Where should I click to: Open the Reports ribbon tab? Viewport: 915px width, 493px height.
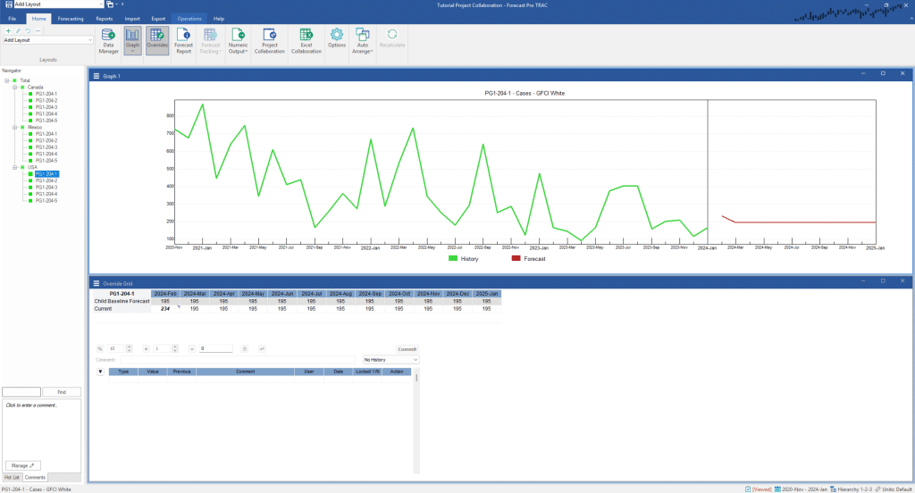point(104,18)
